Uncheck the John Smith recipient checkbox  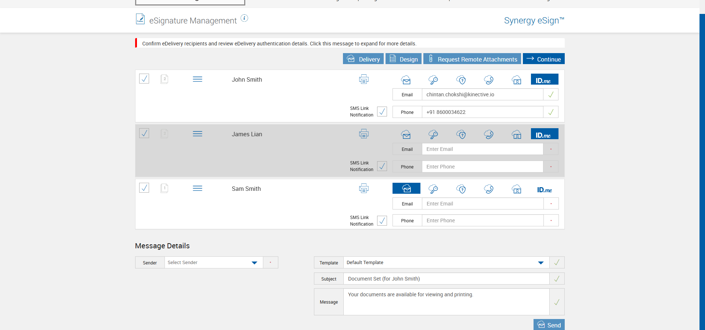click(x=144, y=79)
